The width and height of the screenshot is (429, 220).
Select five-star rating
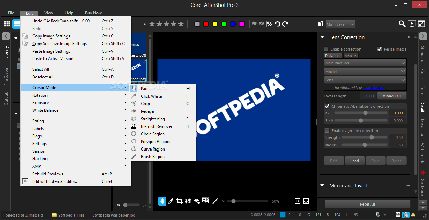click(182, 24)
